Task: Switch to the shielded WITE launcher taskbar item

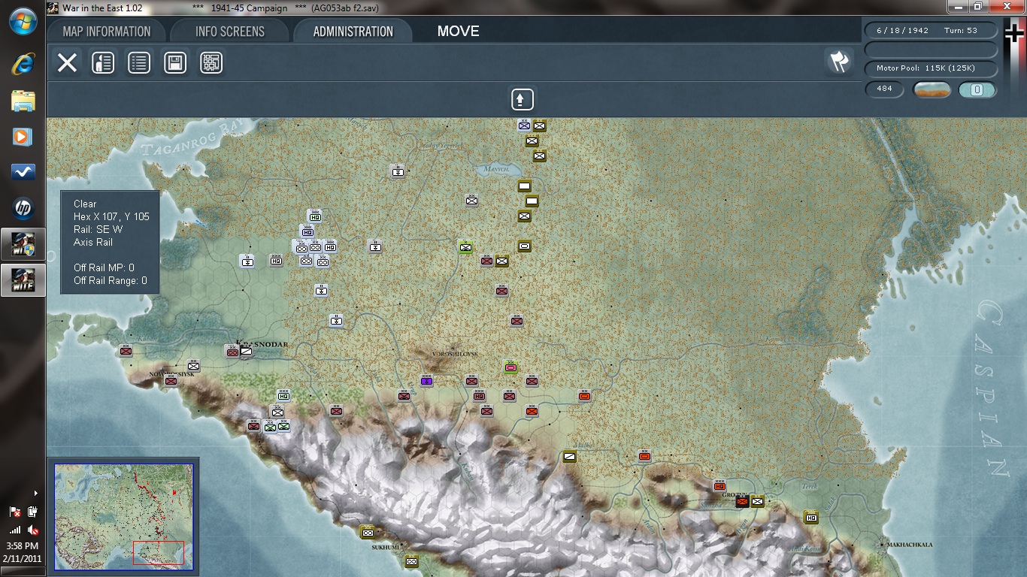Action: click(x=23, y=244)
